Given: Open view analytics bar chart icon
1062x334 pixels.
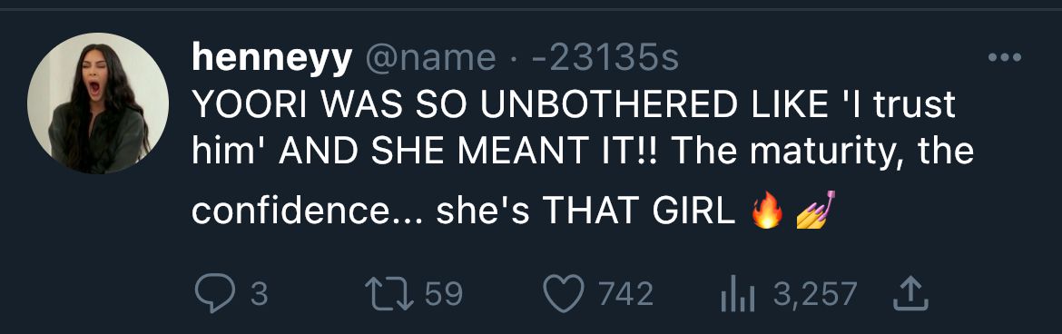Looking at the screenshot, I should coord(737,295).
